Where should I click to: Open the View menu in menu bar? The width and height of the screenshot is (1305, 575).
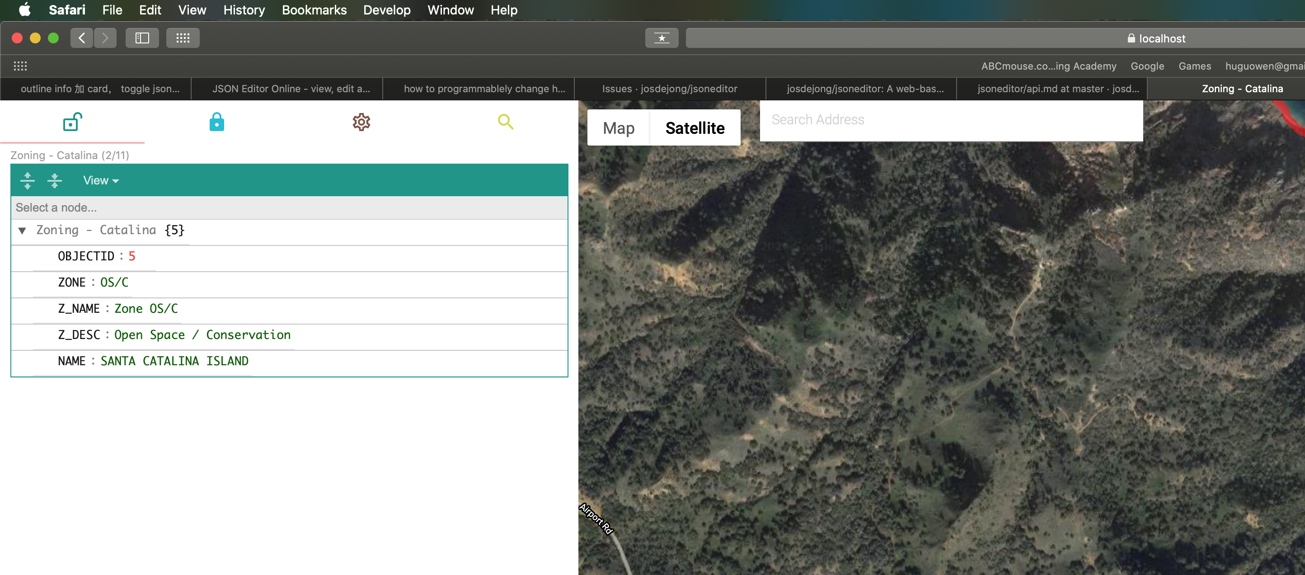[192, 9]
